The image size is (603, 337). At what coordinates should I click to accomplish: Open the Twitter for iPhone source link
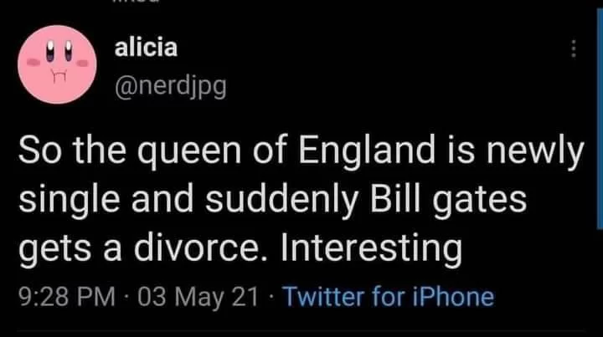pyautogui.click(x=389, y=297)
